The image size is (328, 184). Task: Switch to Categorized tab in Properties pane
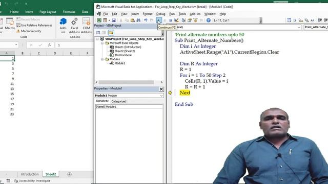coord(119,101)
